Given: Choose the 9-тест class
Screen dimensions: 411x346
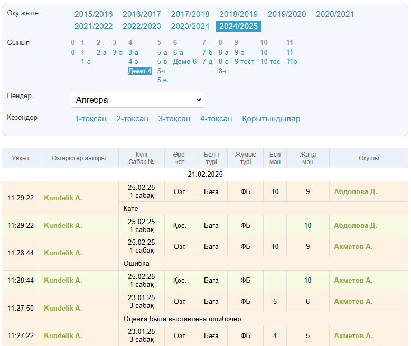Looking at the screenshot, I should [x=244, y=62].
